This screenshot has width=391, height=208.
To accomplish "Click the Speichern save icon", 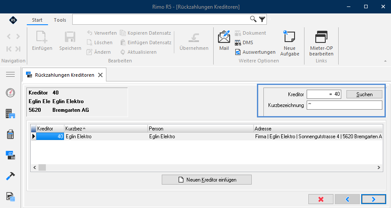I will coord(70,37).
